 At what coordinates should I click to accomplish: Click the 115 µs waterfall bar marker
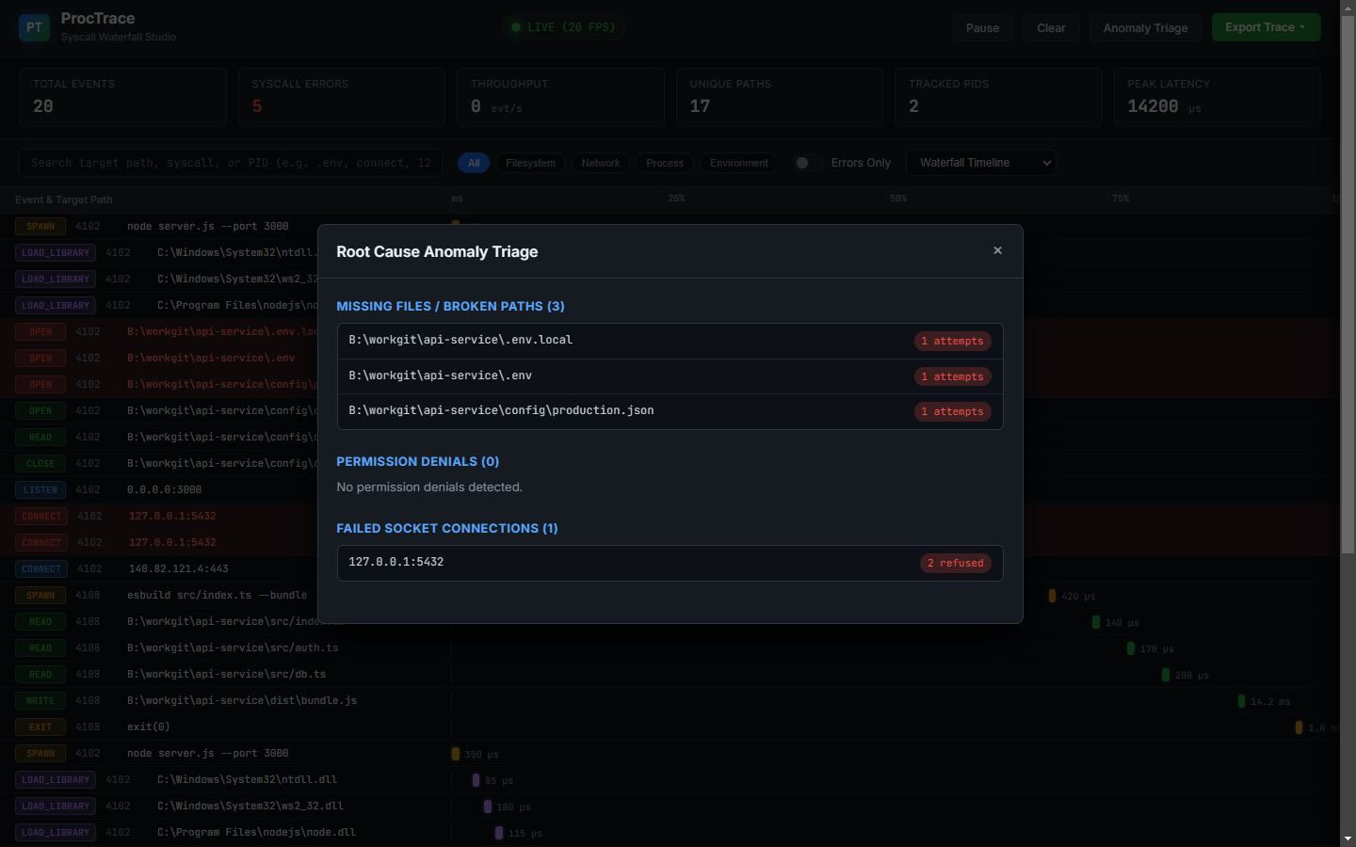[499, 833]
